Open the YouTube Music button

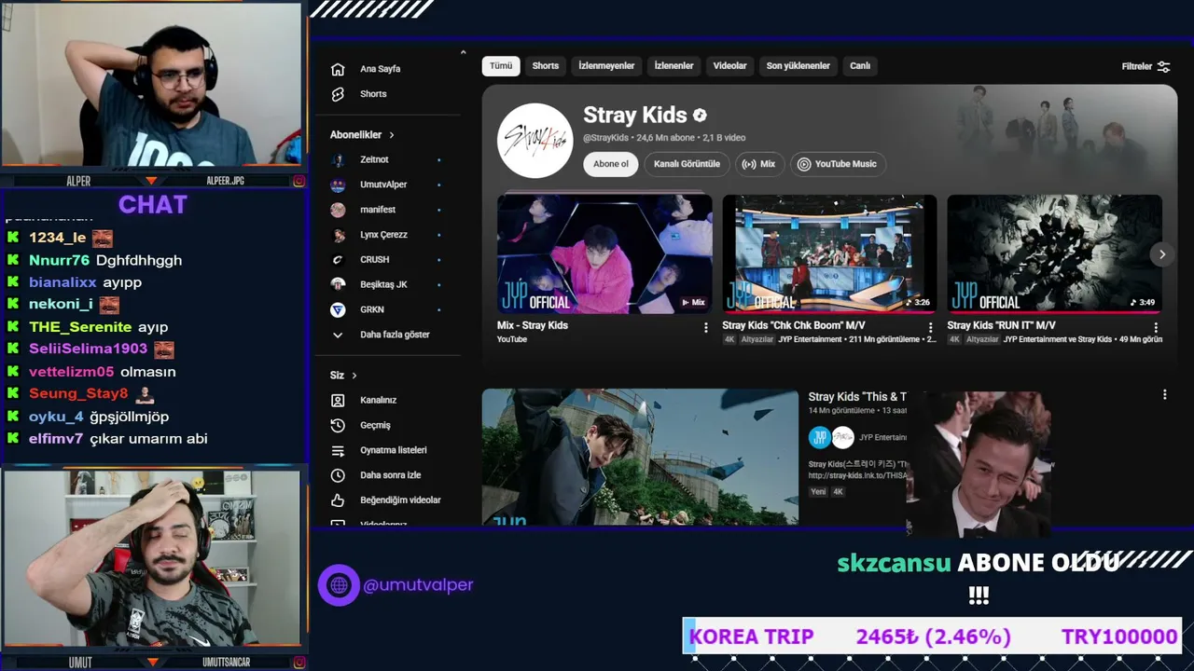point(838,164)
